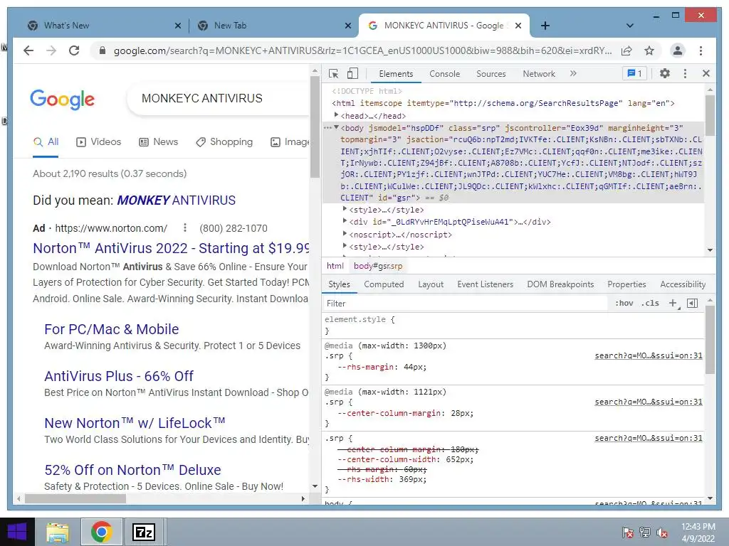Toggle the inspect element picker tool
Screen dimensions: 729x546
point(333,73)
